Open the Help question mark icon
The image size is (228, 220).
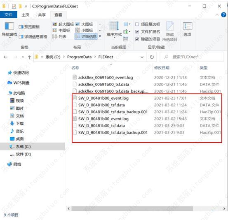(x=223, y=15)
